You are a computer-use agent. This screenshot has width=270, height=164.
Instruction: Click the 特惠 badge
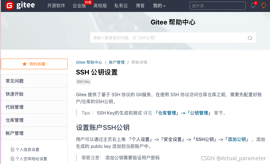[x=88, y=2]
